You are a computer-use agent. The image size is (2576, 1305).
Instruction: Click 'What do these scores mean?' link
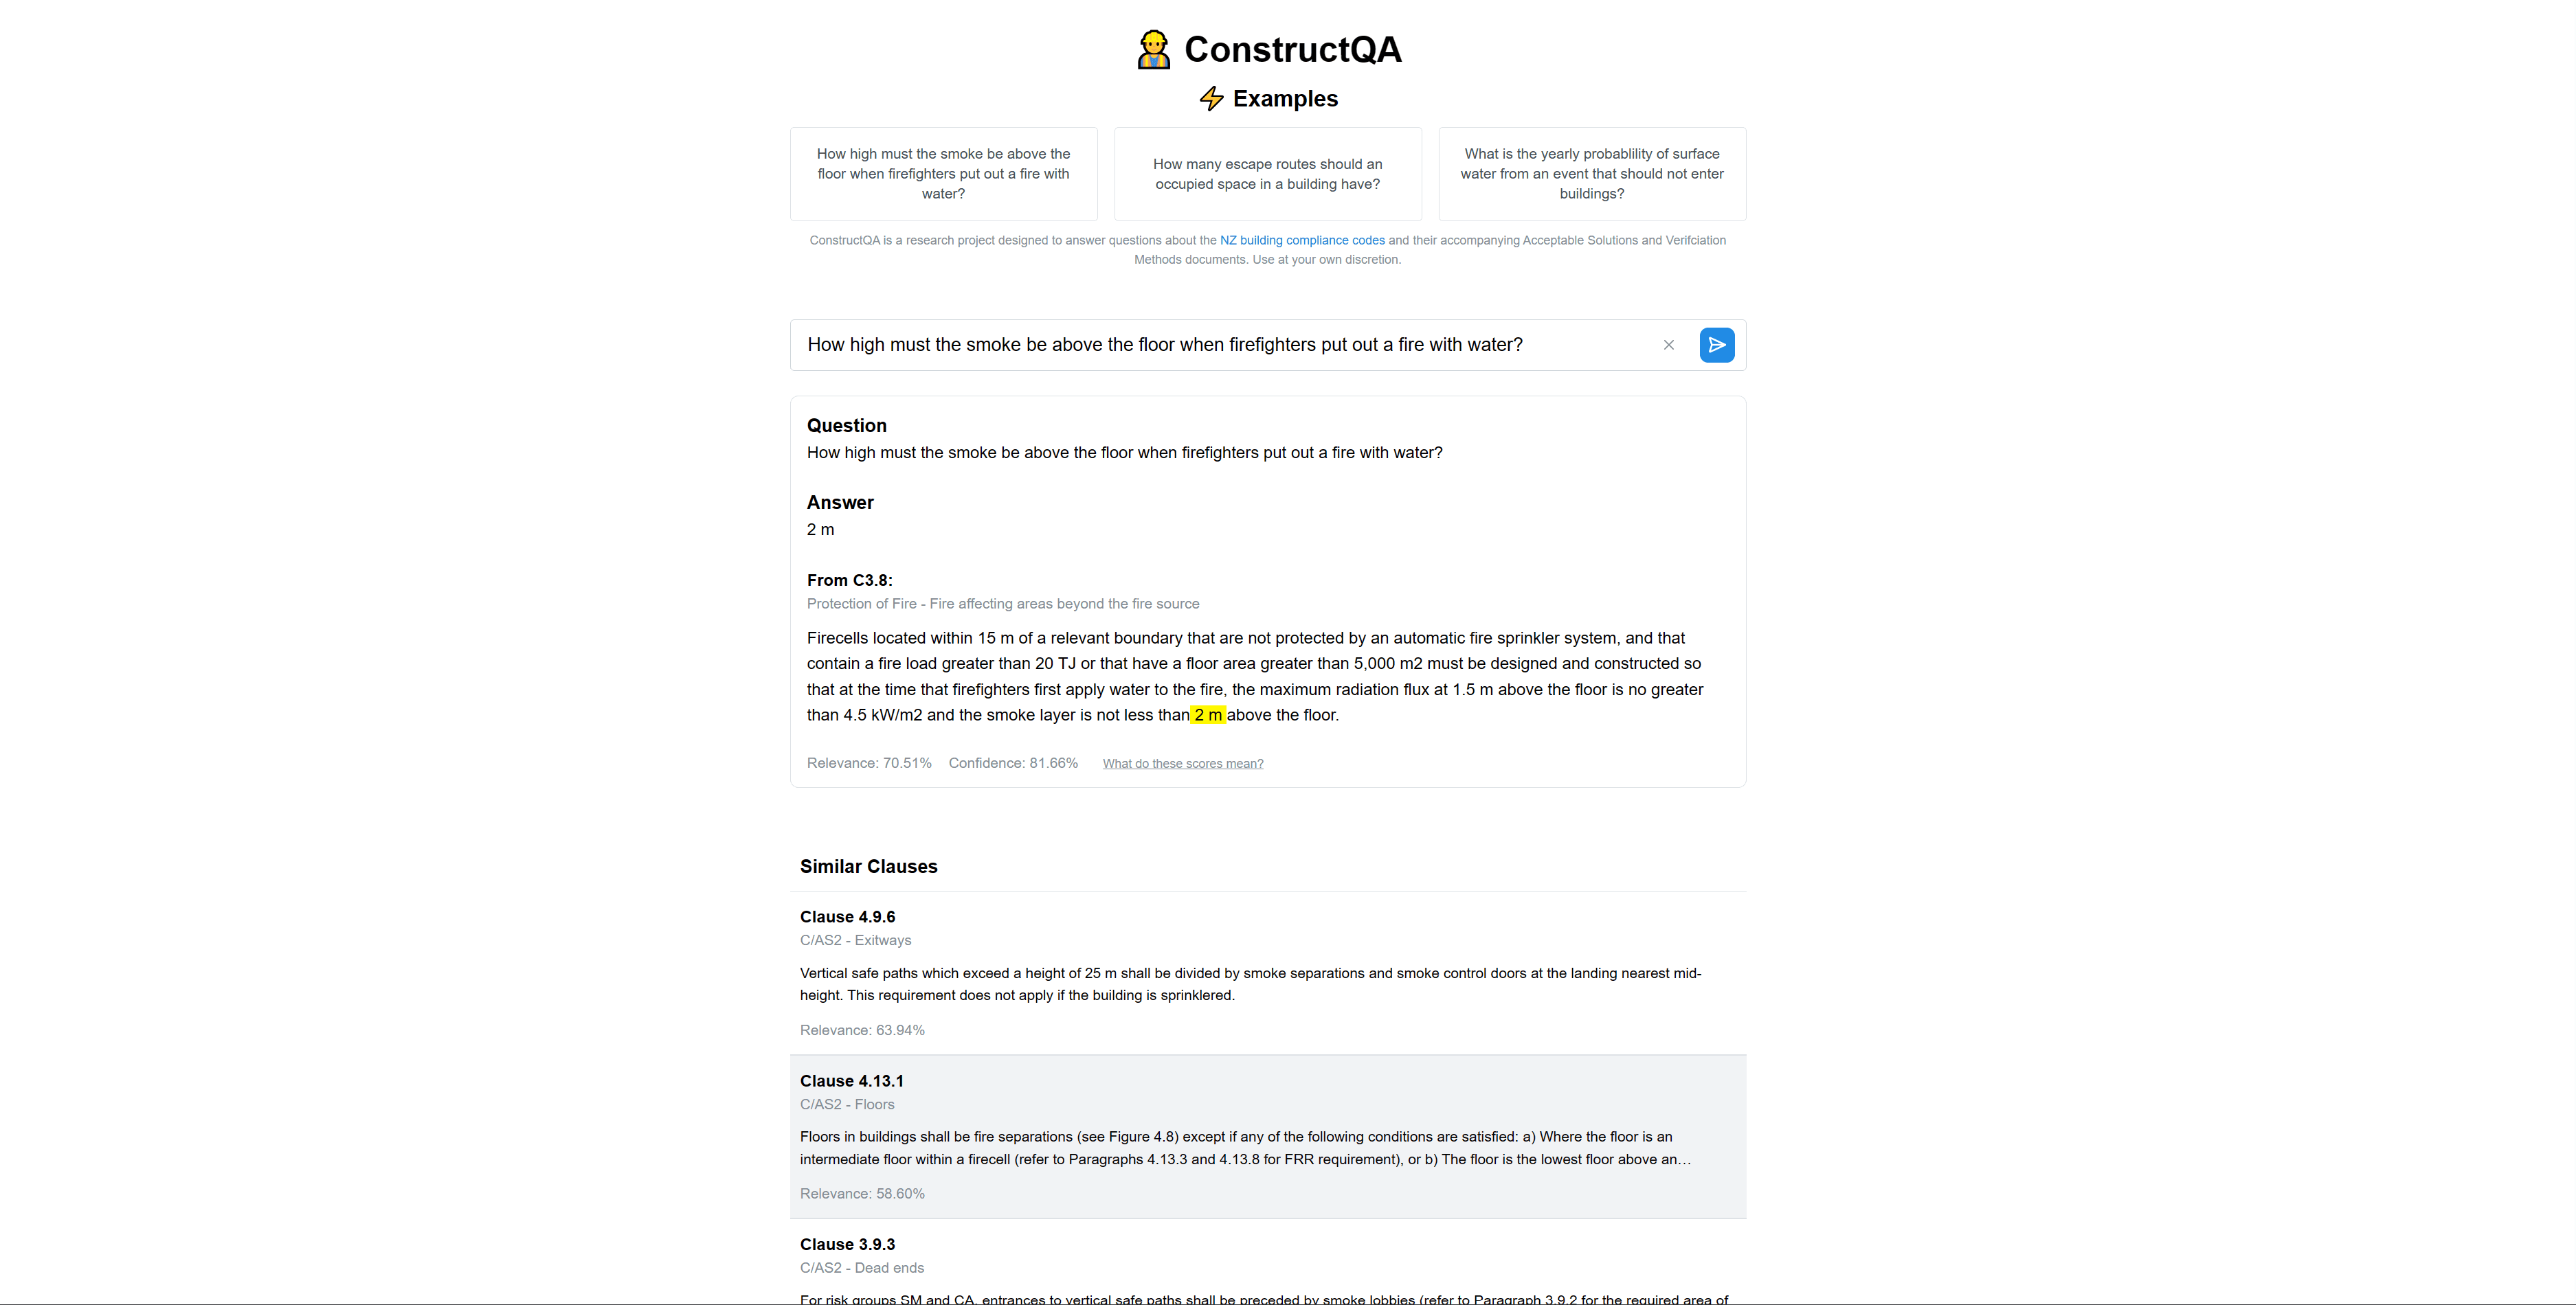1183,762
